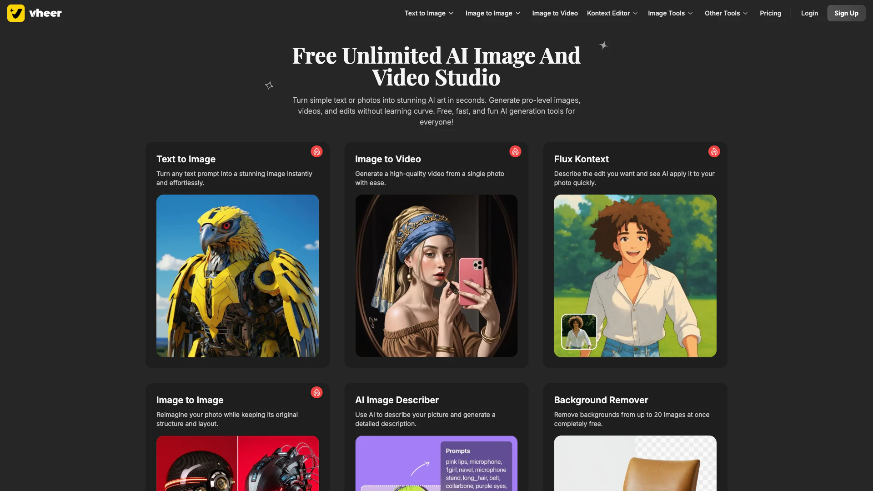Image resolution: width=873 pixels, height=491 pixels.
Task: Go to Image to Video in navigation
Action: tap(555, 13)
